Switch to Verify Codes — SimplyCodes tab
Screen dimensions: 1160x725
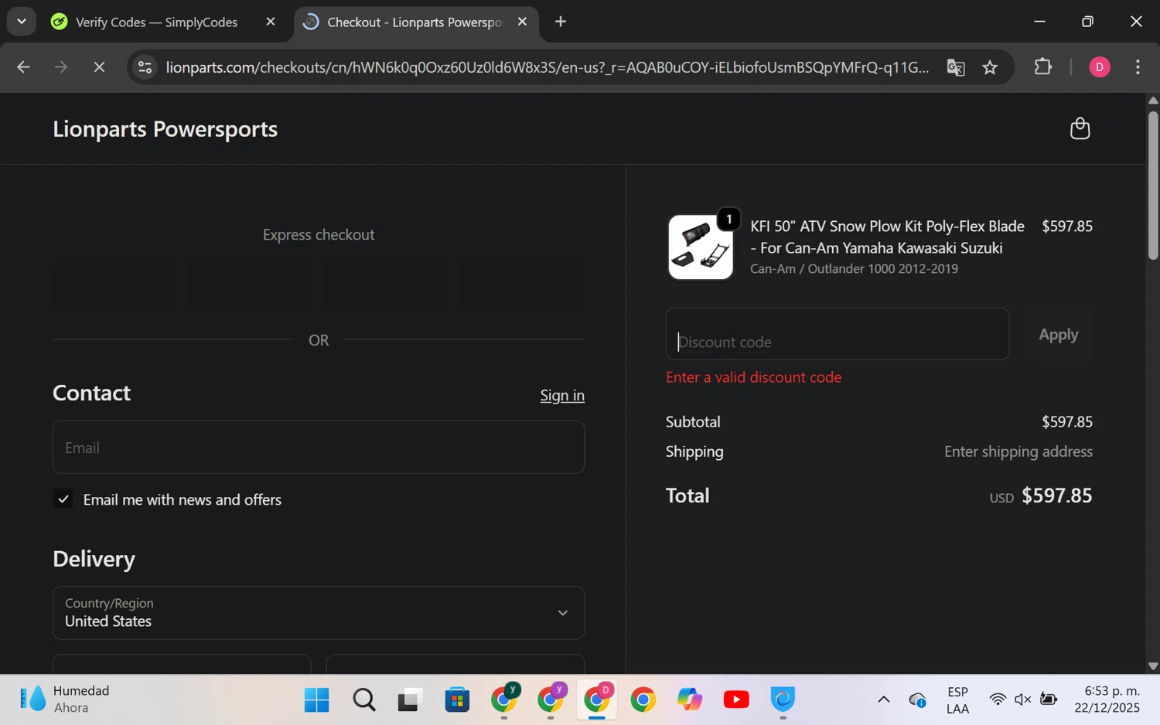coord(156,22)
